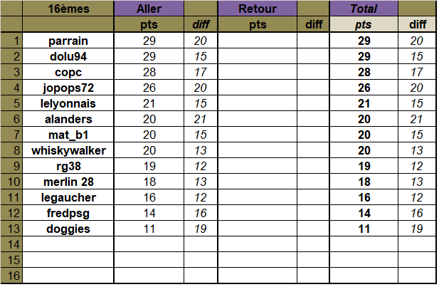Click the Total header cell
Viewport: 439px width, 287px height.
point(364,9)
